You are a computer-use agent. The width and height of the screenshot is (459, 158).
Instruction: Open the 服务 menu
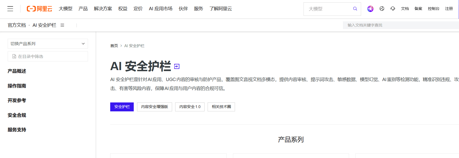tap(198, 9)
